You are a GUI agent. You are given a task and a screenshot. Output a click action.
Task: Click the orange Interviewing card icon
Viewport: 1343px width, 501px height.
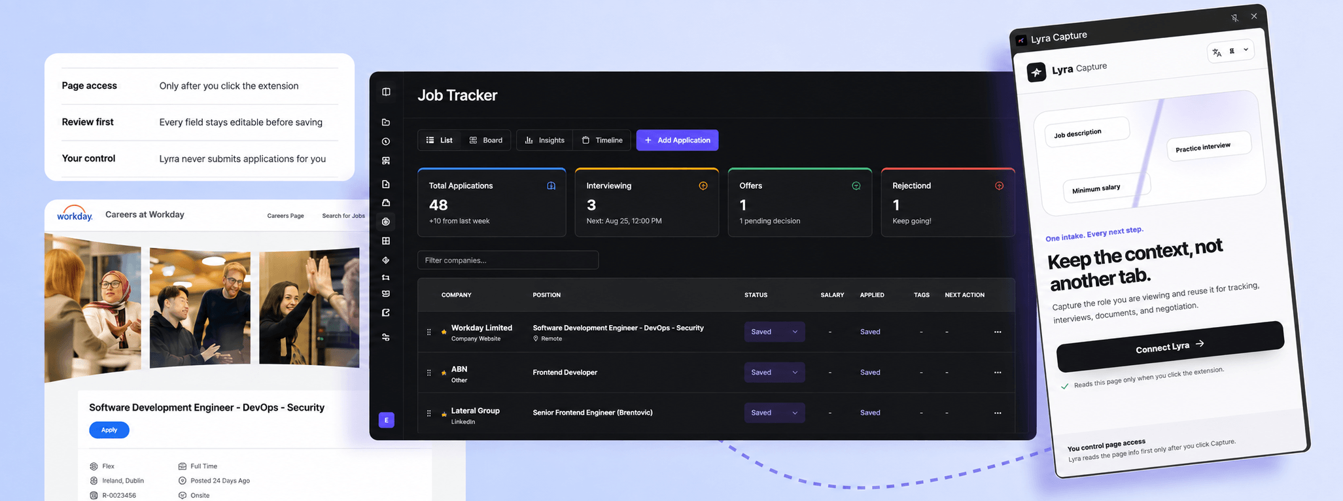(x=703, y=186)
